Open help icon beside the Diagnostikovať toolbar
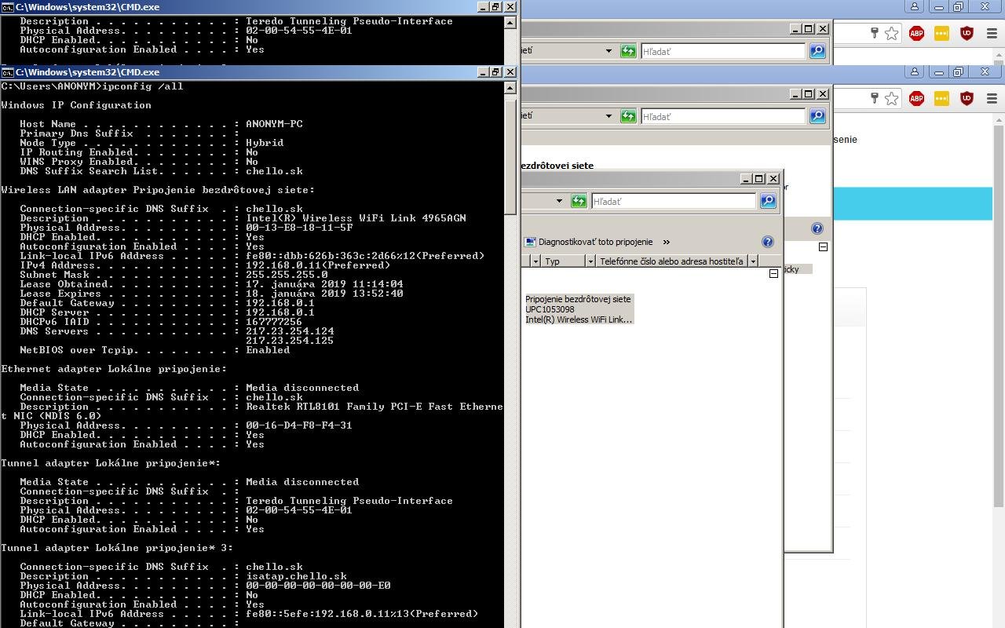The height and width of the screenshot is (628, 1005). pos(767,242)
